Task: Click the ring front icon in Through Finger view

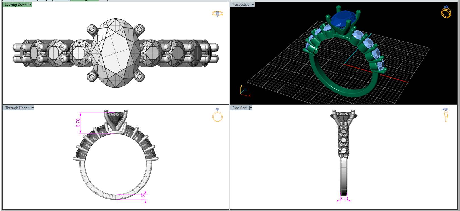Action: (217, 115)
